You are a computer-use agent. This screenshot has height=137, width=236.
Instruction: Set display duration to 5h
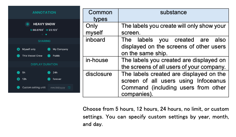19,72
